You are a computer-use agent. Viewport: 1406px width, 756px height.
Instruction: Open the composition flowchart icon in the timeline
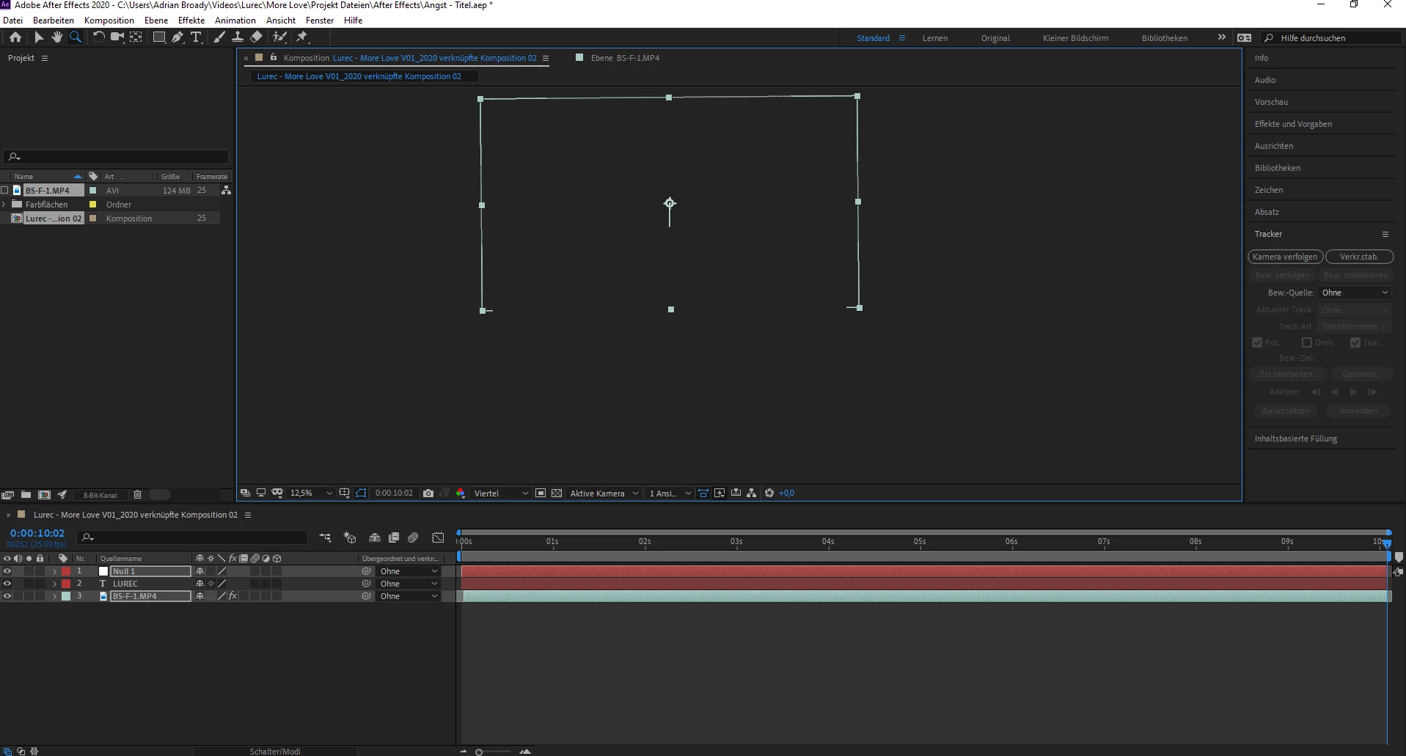click(325, 537)
